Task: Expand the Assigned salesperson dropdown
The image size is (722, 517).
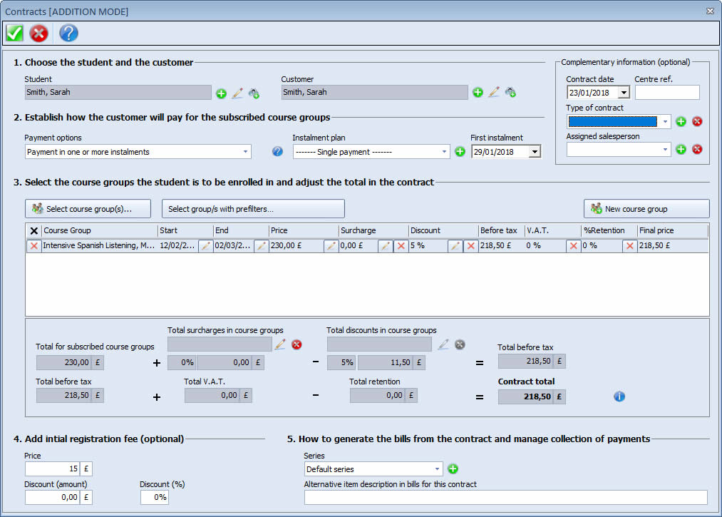Action: pos(665,149)
